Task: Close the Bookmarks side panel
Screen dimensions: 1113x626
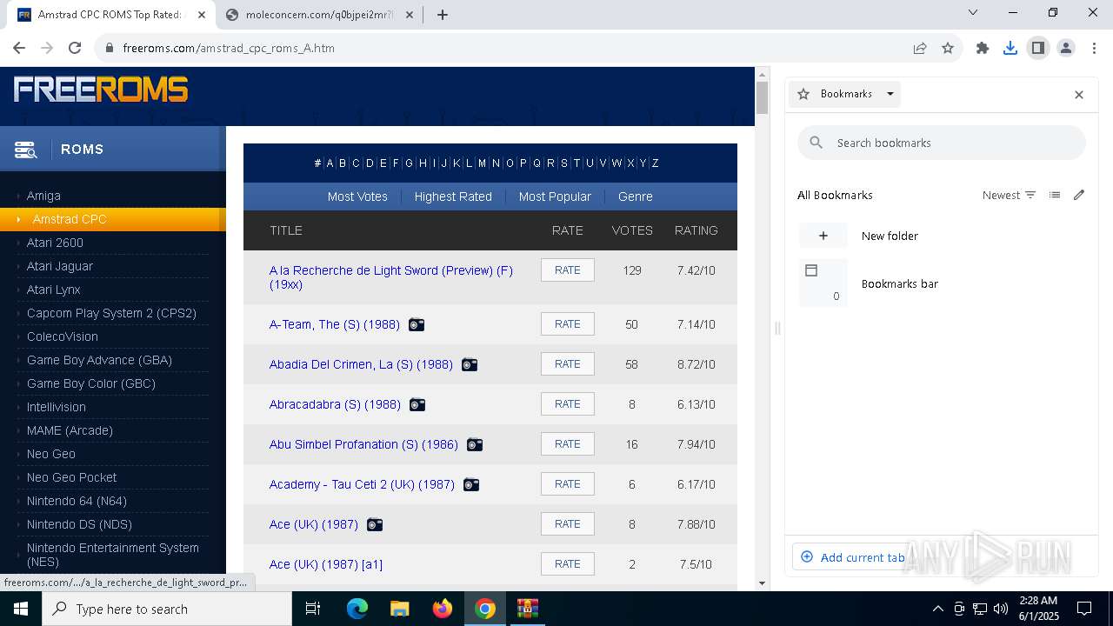Action: (1079, 95)
